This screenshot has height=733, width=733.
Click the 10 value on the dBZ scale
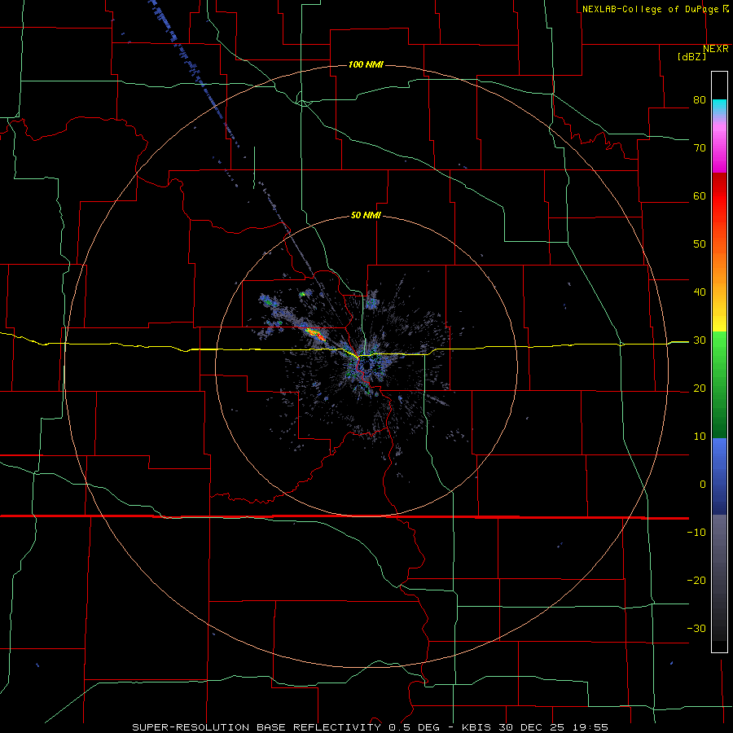(700, 437)
